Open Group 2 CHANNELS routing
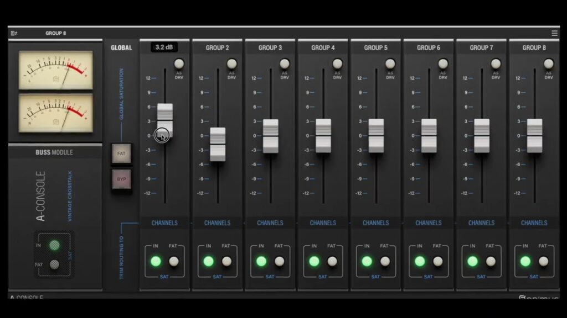Image resolution: width=567 pixels, height=318 pixels. click(x=217, y=223)
